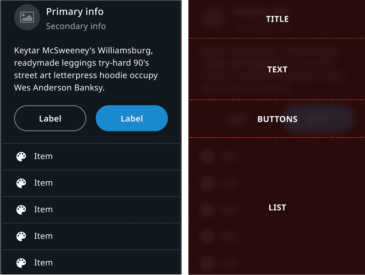Click the Keytar McSweeney's paragraph text

[x=86, y=69]
